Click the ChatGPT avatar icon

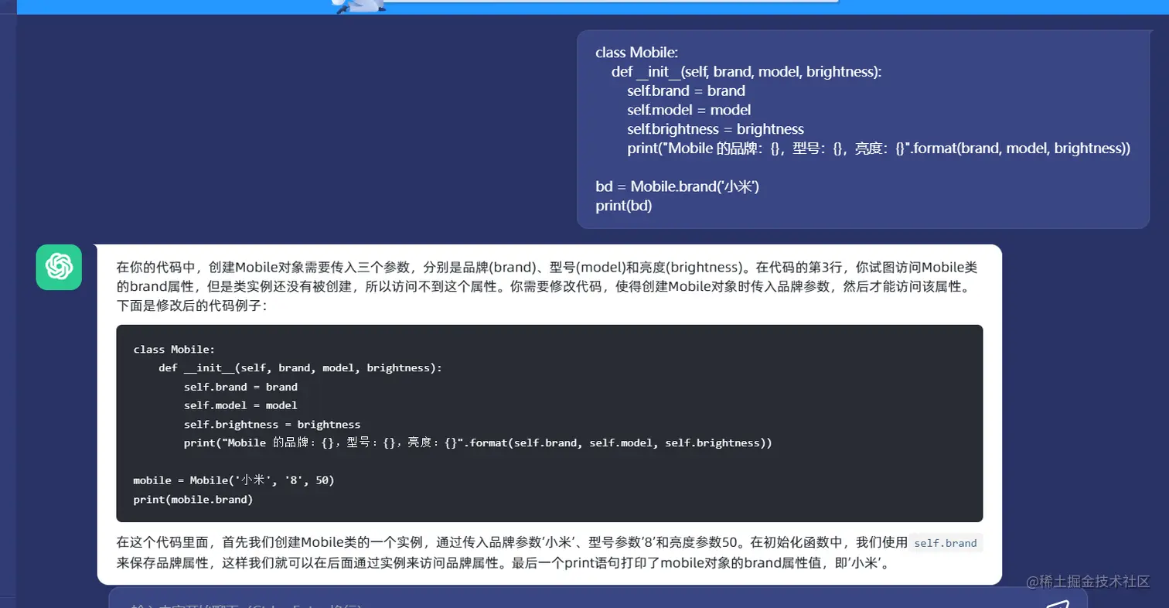pyautogui.click(x=59, y=267)
